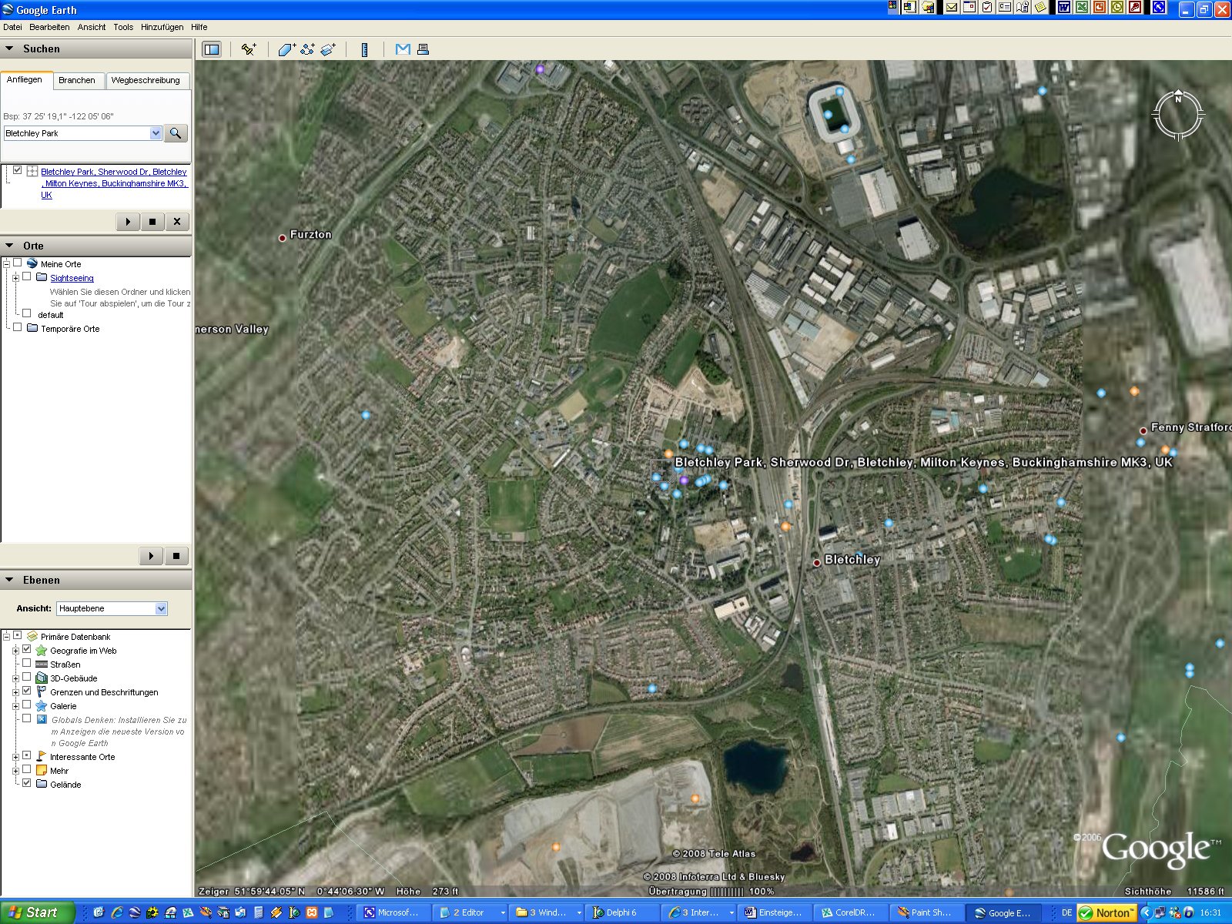Click the print icon in toolbar
This screenshot has width=1232, height=924.
tap(423, 49)
